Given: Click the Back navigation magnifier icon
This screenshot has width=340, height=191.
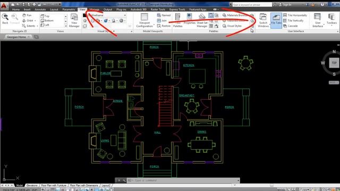Looking at the screenshot, I should [5, 17].
